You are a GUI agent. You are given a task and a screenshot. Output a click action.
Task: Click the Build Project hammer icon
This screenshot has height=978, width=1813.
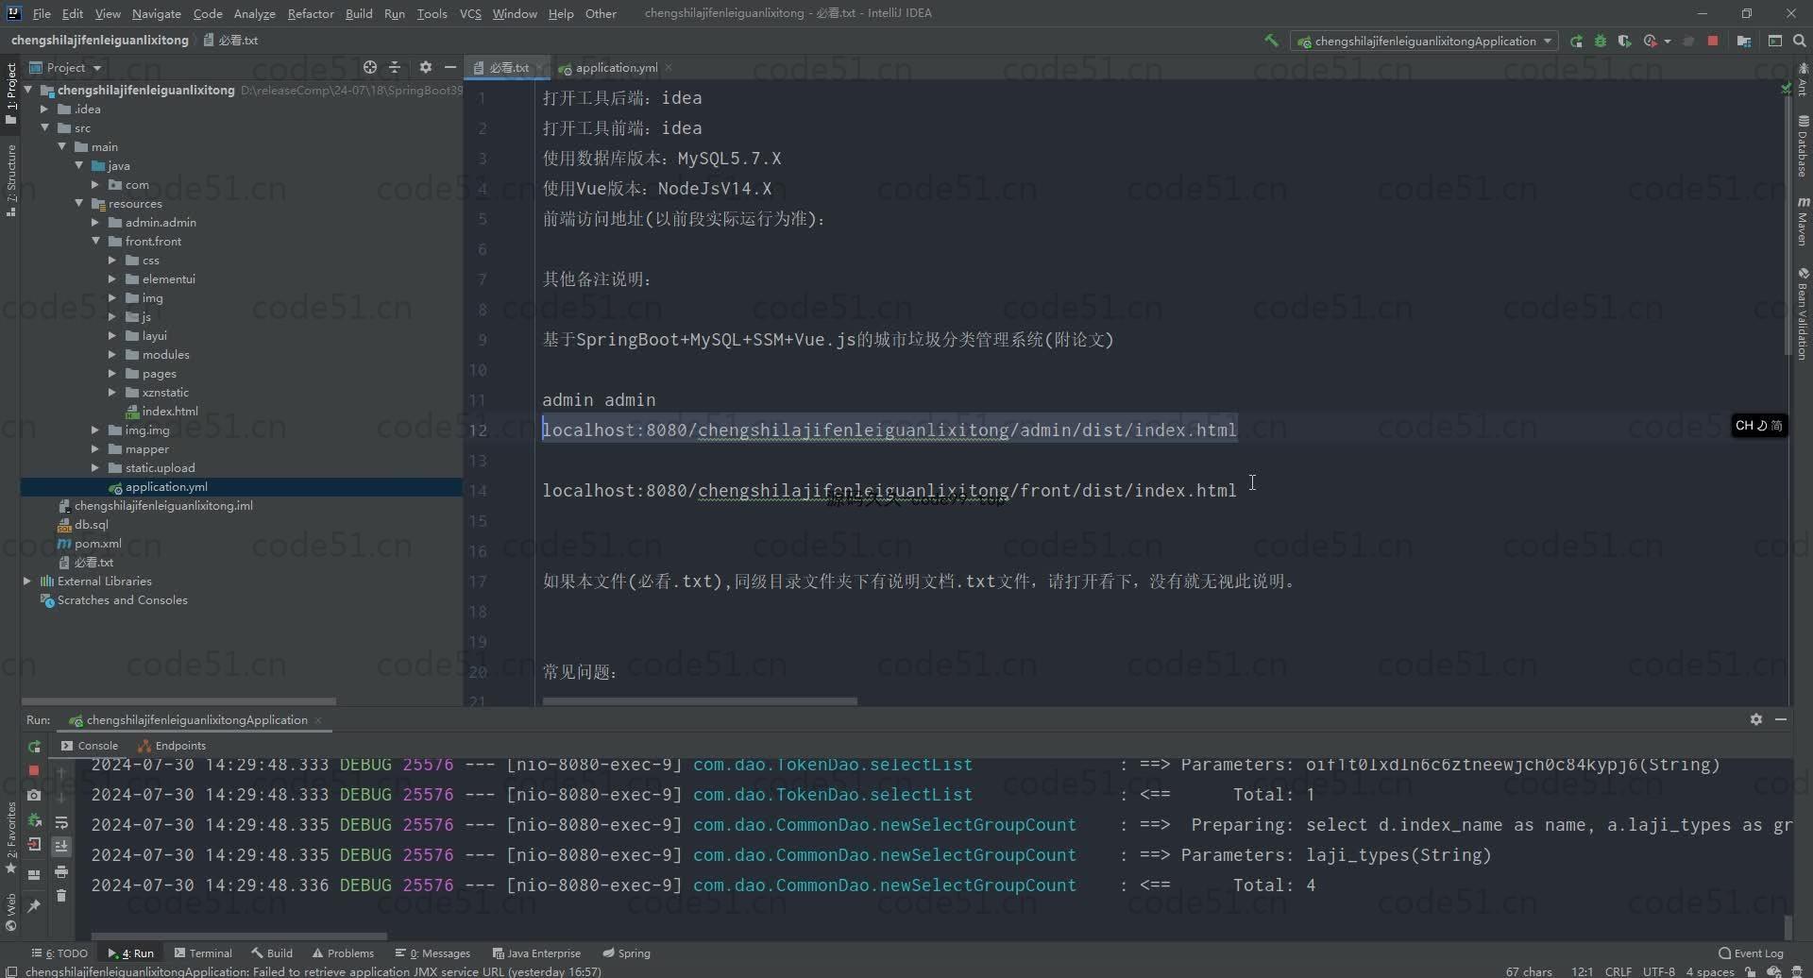click(x=1271, y=41)
